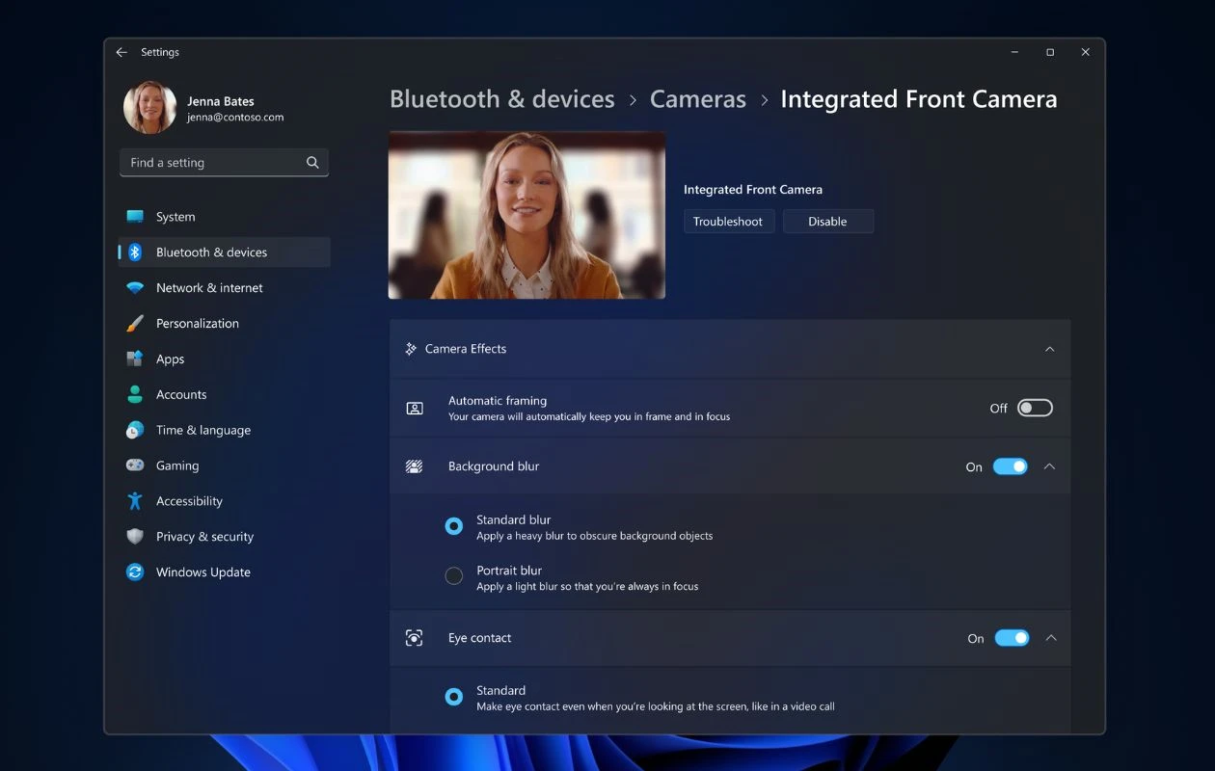
Task: Click the Windows Update sync icon
Action: tap(135, 572)
